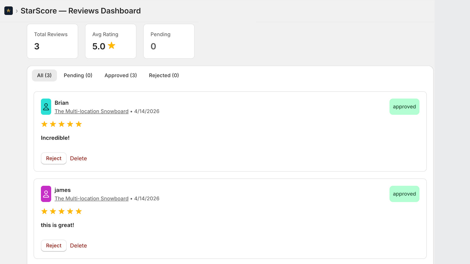The width and height of the screenshot is (470, 264).
Task: Open the Pending (0) tab
Action: tap(78, 75)
